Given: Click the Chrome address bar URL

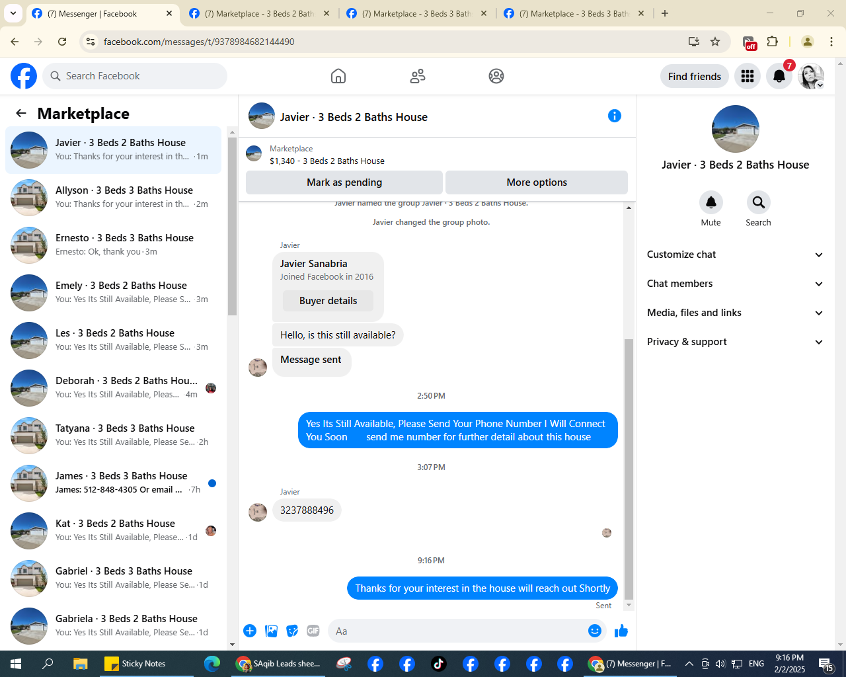Looking at the screenshot, I should point(199,42).
